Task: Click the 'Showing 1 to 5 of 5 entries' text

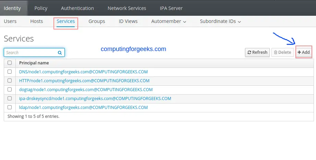Action: tap(34, 116)
